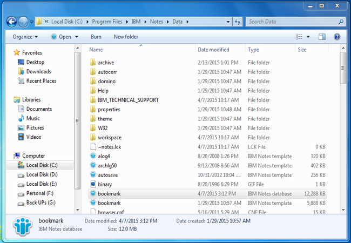The height and width of the screenshot is (243, 351).
Task: Select the ~notes.lck file
Action: click(x=110, y=147)
